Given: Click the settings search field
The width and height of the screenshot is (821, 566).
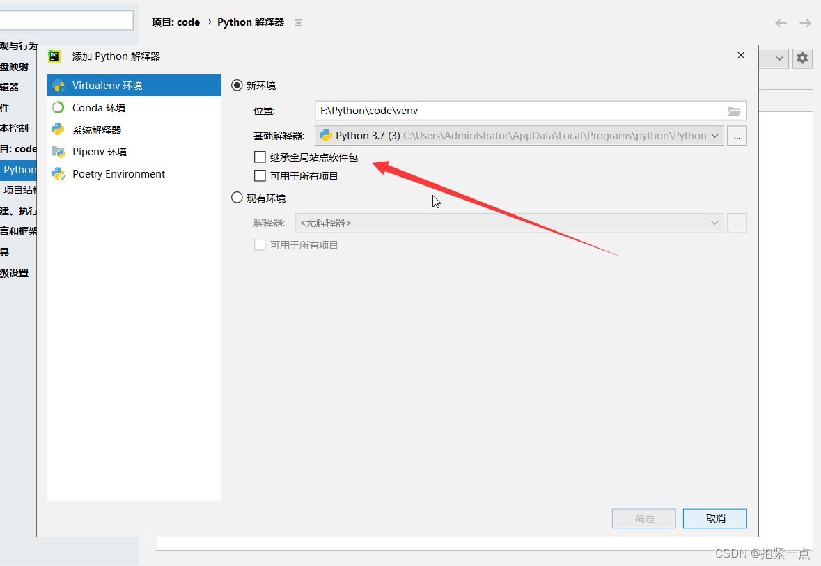Looking at the screenshot, I should coord(66,20).
